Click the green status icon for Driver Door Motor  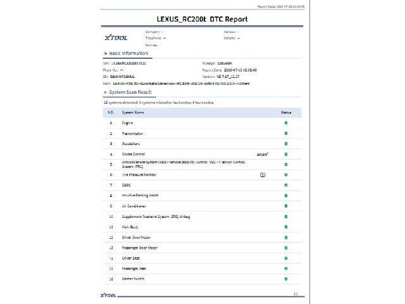click(286, 237)
